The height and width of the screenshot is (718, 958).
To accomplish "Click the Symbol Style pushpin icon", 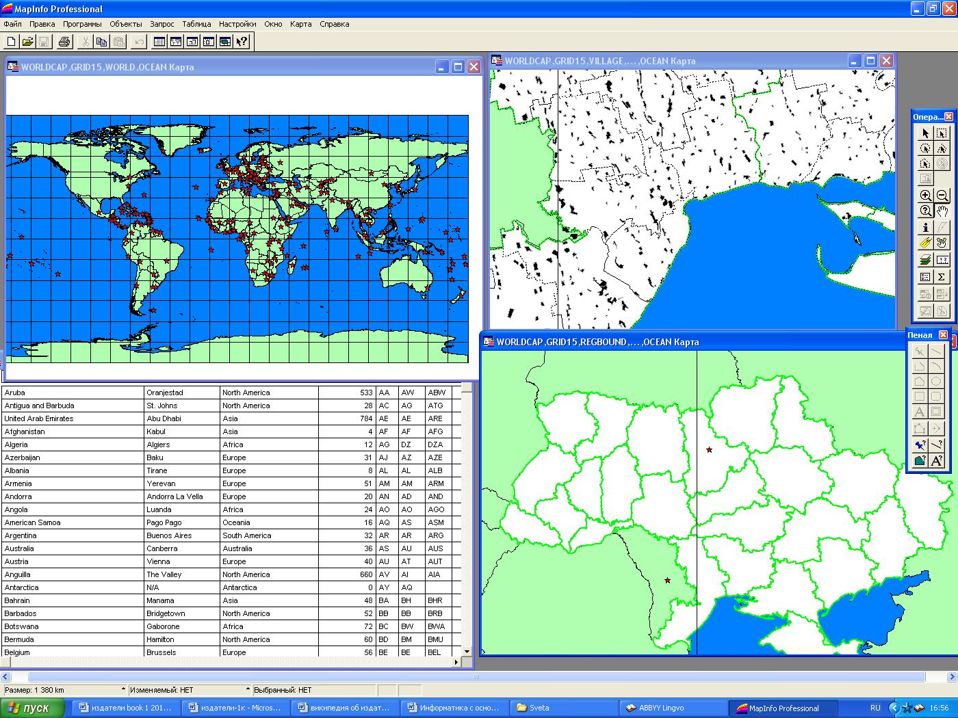I will pyautogui.click(x=920, y=444).
